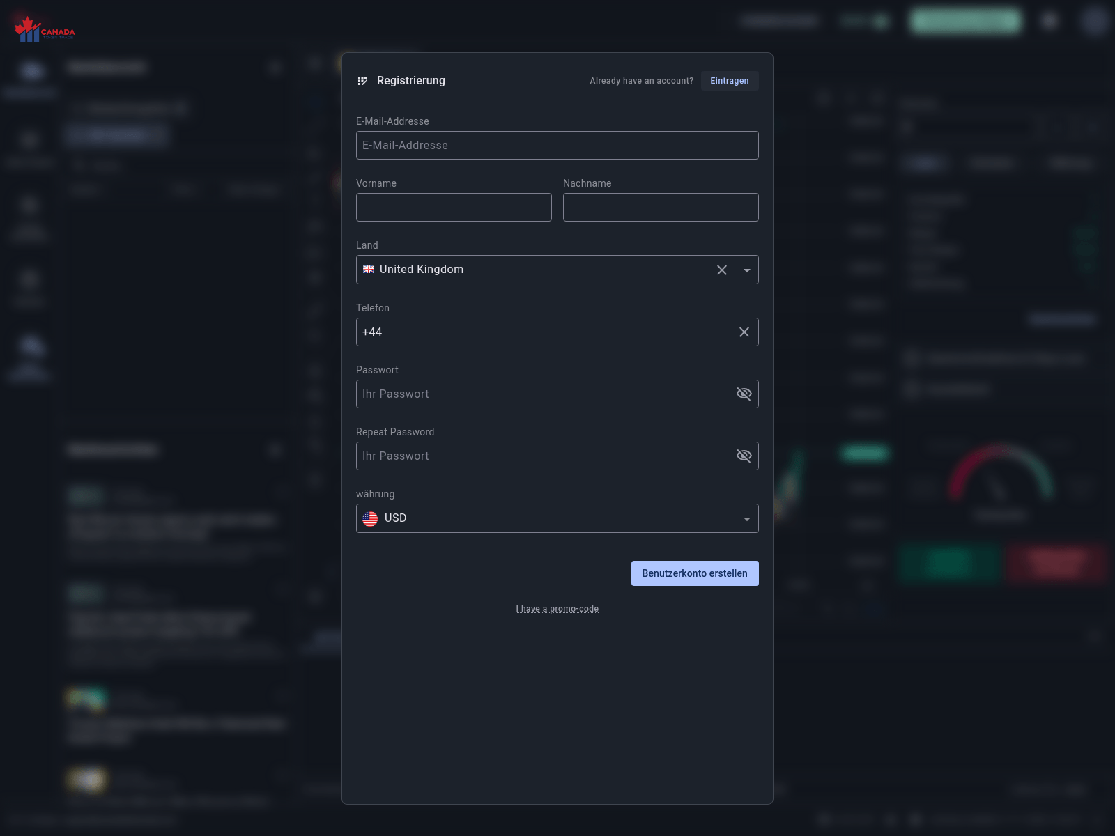Open the Land combo box showing United Kingdom
The height and width of the screenshot is (836, 1115).
click(557, 270)
